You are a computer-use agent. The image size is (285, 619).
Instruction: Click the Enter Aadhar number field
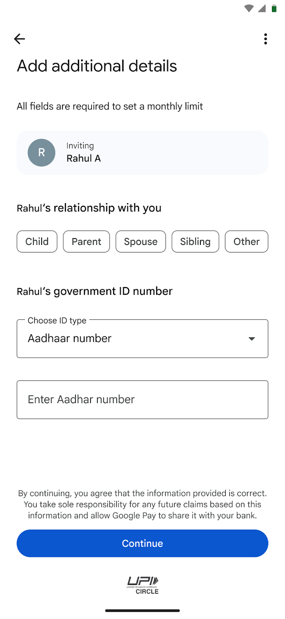tap(142, 400)
